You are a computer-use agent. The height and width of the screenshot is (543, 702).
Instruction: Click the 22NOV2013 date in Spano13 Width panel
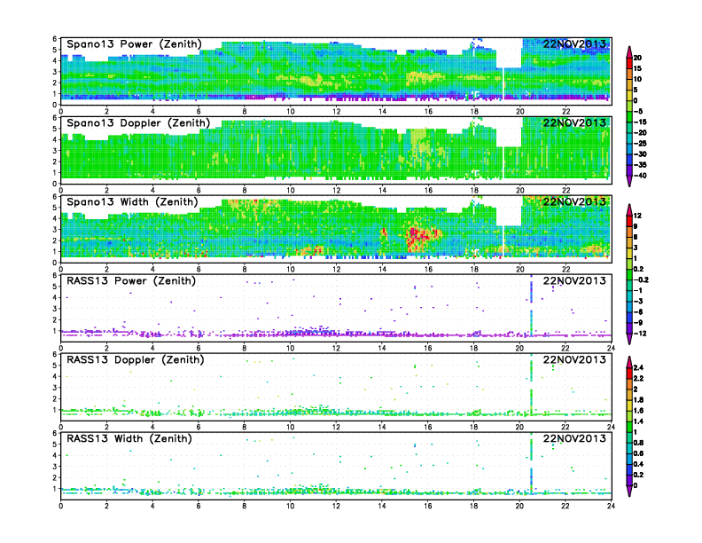(574, 202)
